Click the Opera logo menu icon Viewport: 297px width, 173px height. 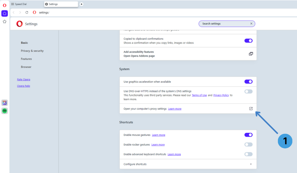(4, 5)
